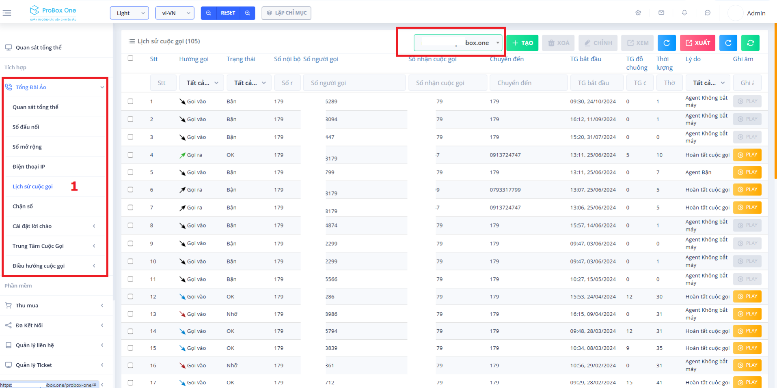The width and height of the screenshot is (777, 388).
Task: Open the Light theme dropdown
Action: [x=129, y=13]
